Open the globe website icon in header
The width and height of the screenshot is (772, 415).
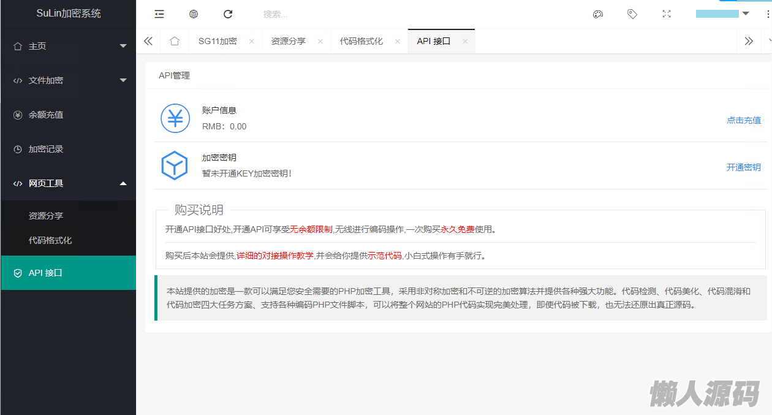point(194,14)
